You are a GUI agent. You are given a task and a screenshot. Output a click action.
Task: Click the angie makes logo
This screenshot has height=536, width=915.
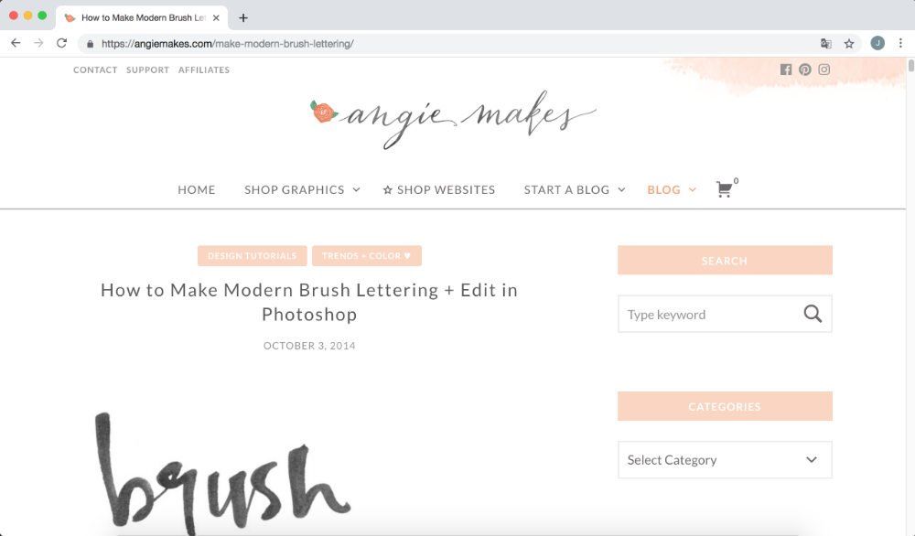pos(453,118)
